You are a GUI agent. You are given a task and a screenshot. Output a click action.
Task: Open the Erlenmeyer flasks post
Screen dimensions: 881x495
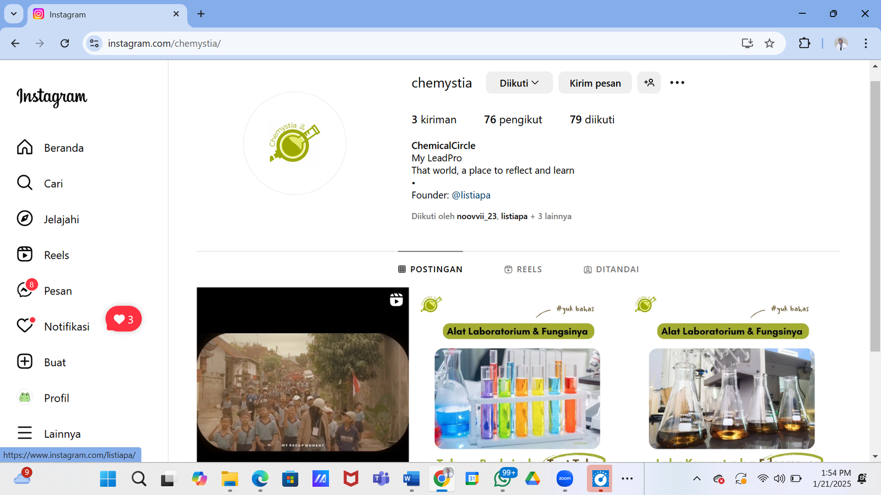click(732, 375)
